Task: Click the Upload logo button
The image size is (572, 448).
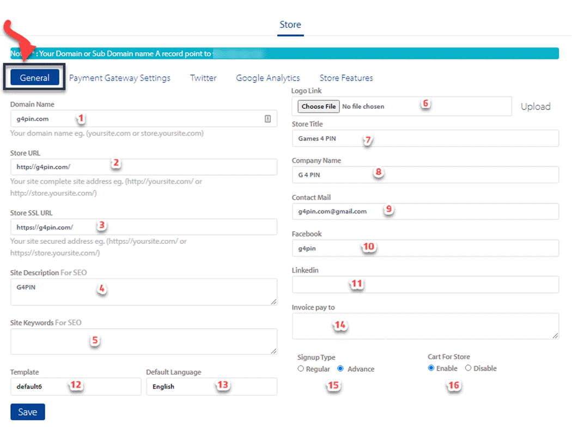Action: point(536,107)
